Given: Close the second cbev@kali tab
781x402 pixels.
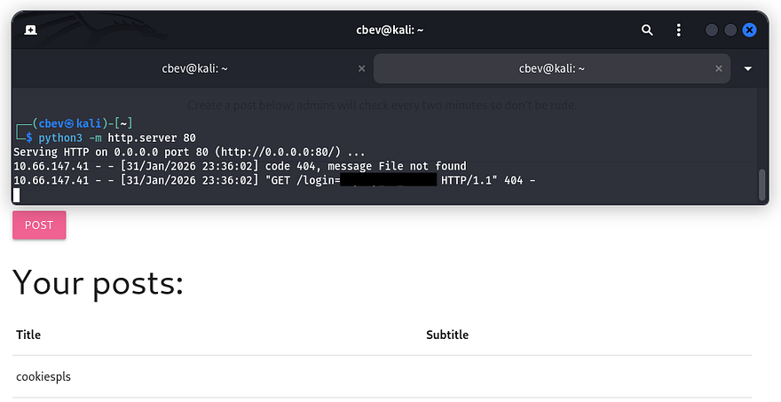Looking at the screenshot, I should click(x=719, y=68).
